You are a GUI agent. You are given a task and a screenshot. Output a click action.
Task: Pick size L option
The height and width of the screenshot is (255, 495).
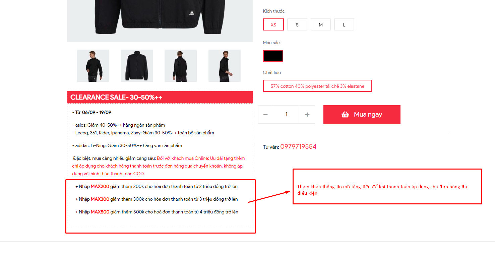[x=344, y=24]
